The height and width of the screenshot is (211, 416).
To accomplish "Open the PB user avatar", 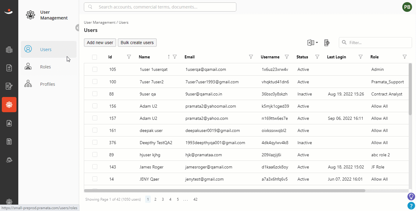I will coord(407,7).
